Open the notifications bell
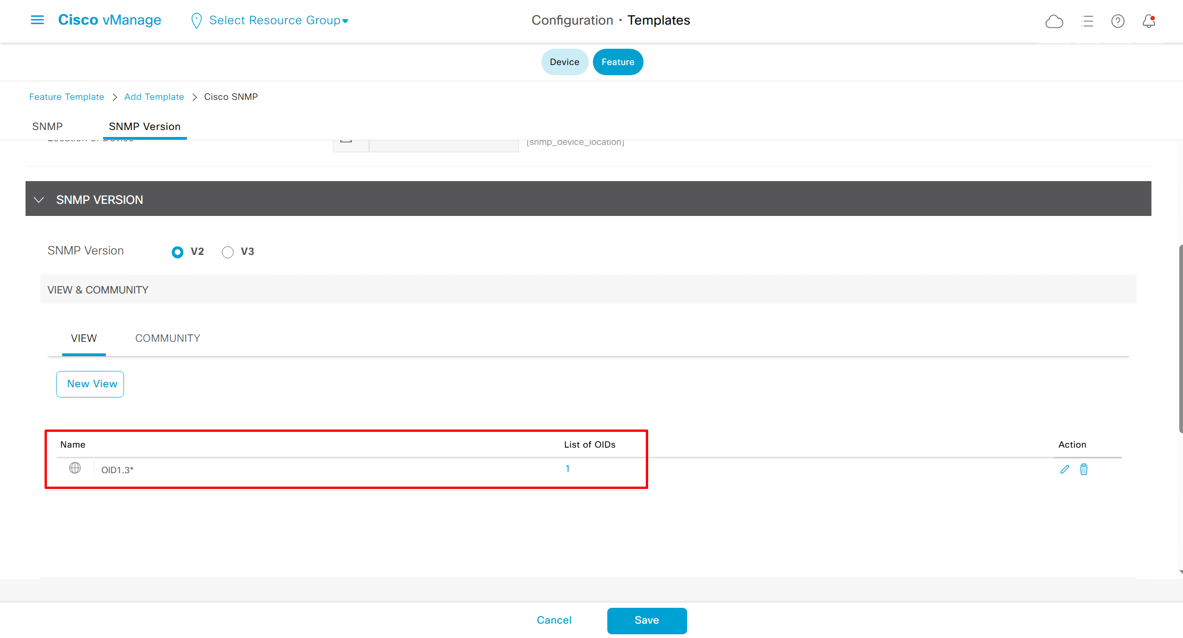The width and height of the screenshot is (1183, 638). (x=1149, y=21)
